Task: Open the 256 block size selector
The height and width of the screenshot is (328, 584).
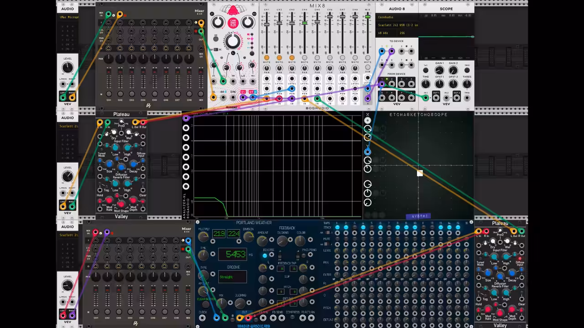Action: coord(407,33)
